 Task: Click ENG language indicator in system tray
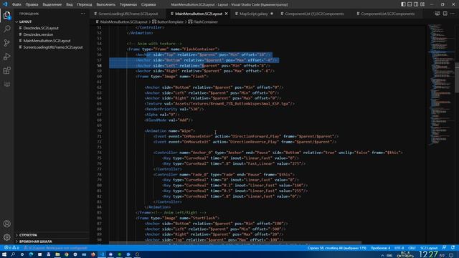click(x=389, y=255)
